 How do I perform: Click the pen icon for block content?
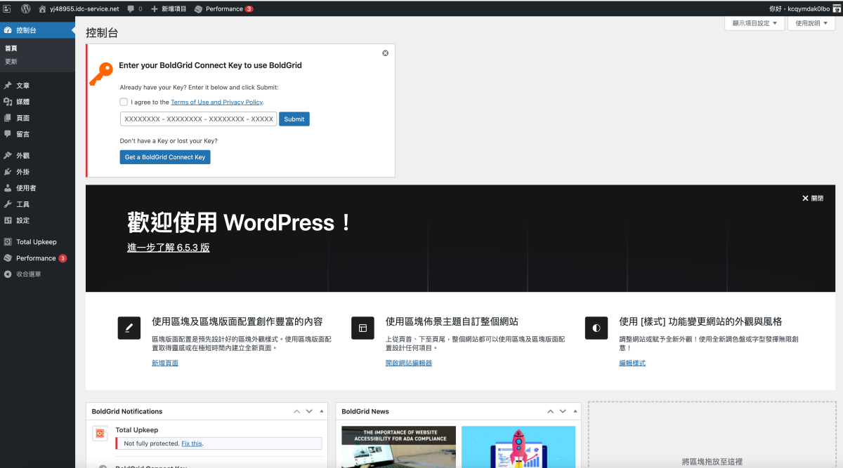(129, 328)
